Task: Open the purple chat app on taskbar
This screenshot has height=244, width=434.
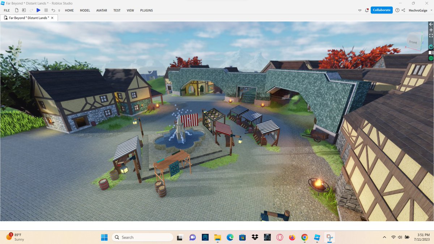Action: pyautogui.click(x=192, y=237)
